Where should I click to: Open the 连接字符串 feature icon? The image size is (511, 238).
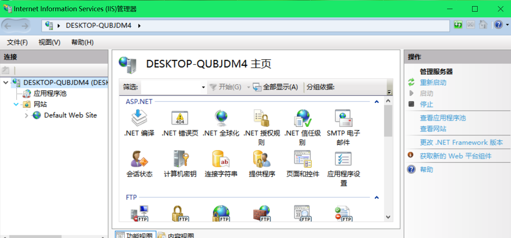[221, 159]
